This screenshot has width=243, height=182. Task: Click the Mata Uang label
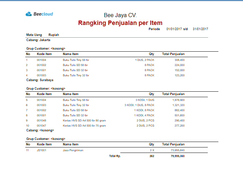tap(34, 35)
